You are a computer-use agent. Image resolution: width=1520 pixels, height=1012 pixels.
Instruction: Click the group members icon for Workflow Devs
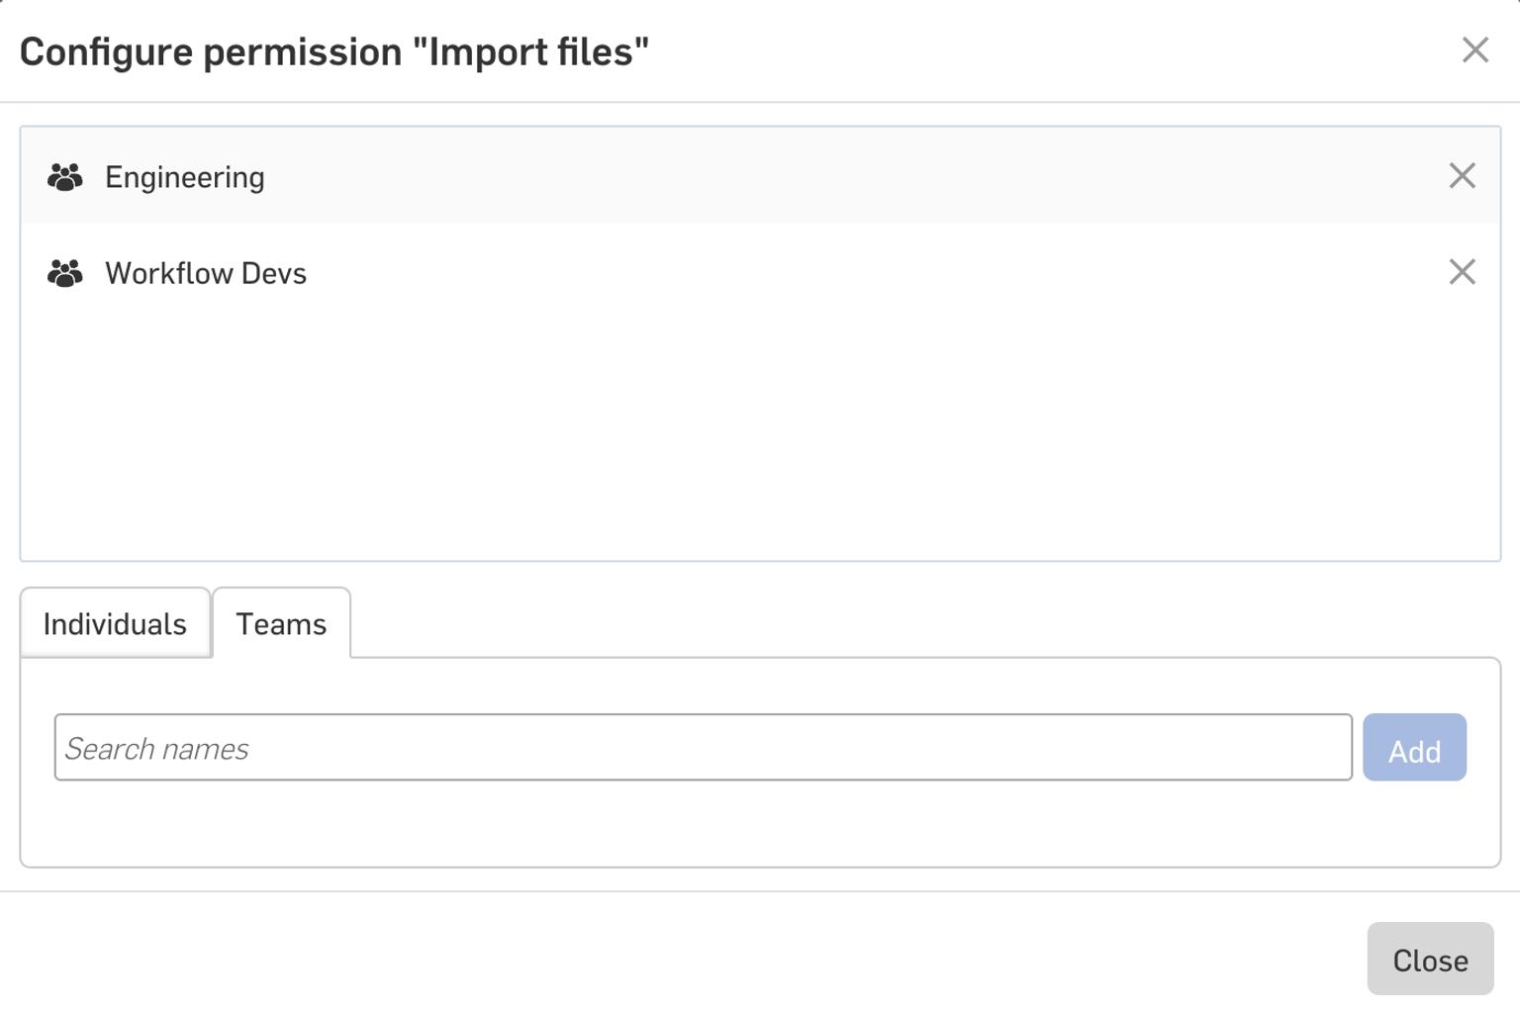(x=64, y=273)
